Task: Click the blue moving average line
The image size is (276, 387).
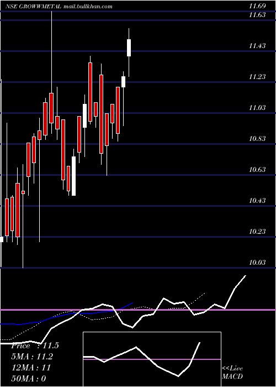Action: tap(67, 315)
